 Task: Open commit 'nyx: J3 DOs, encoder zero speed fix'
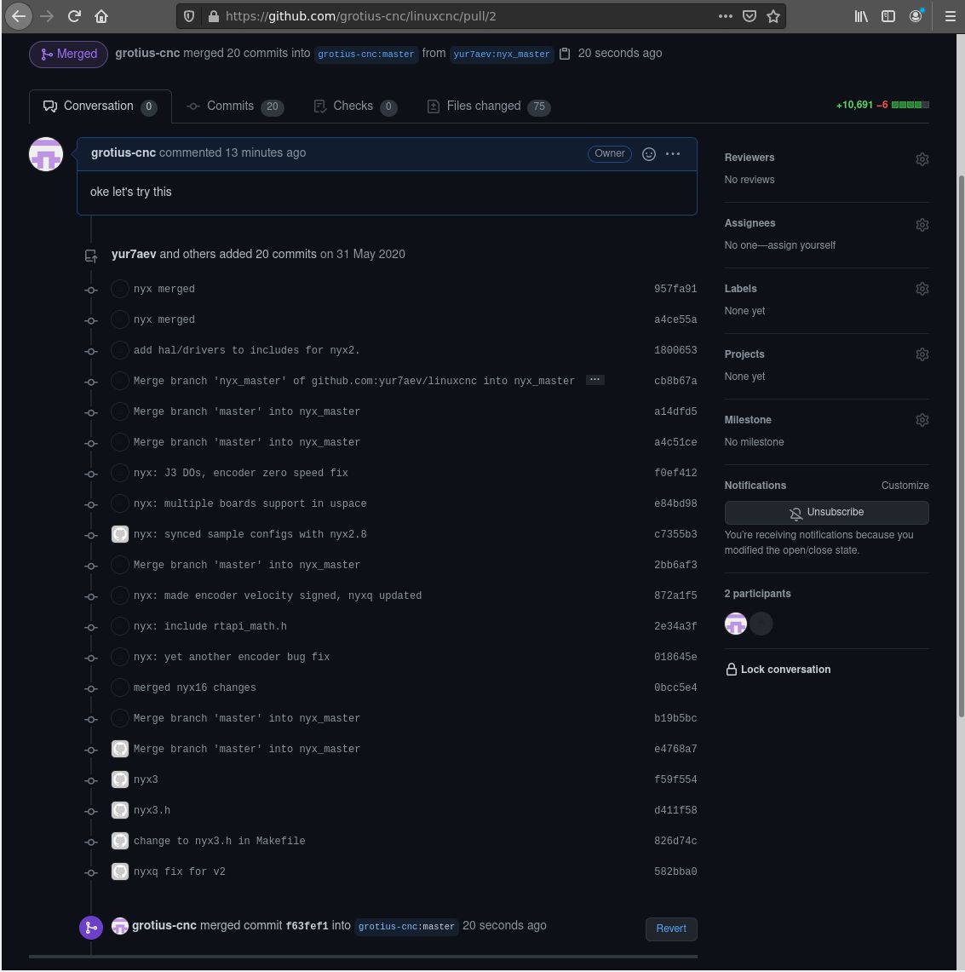click(x=241, y=473)
